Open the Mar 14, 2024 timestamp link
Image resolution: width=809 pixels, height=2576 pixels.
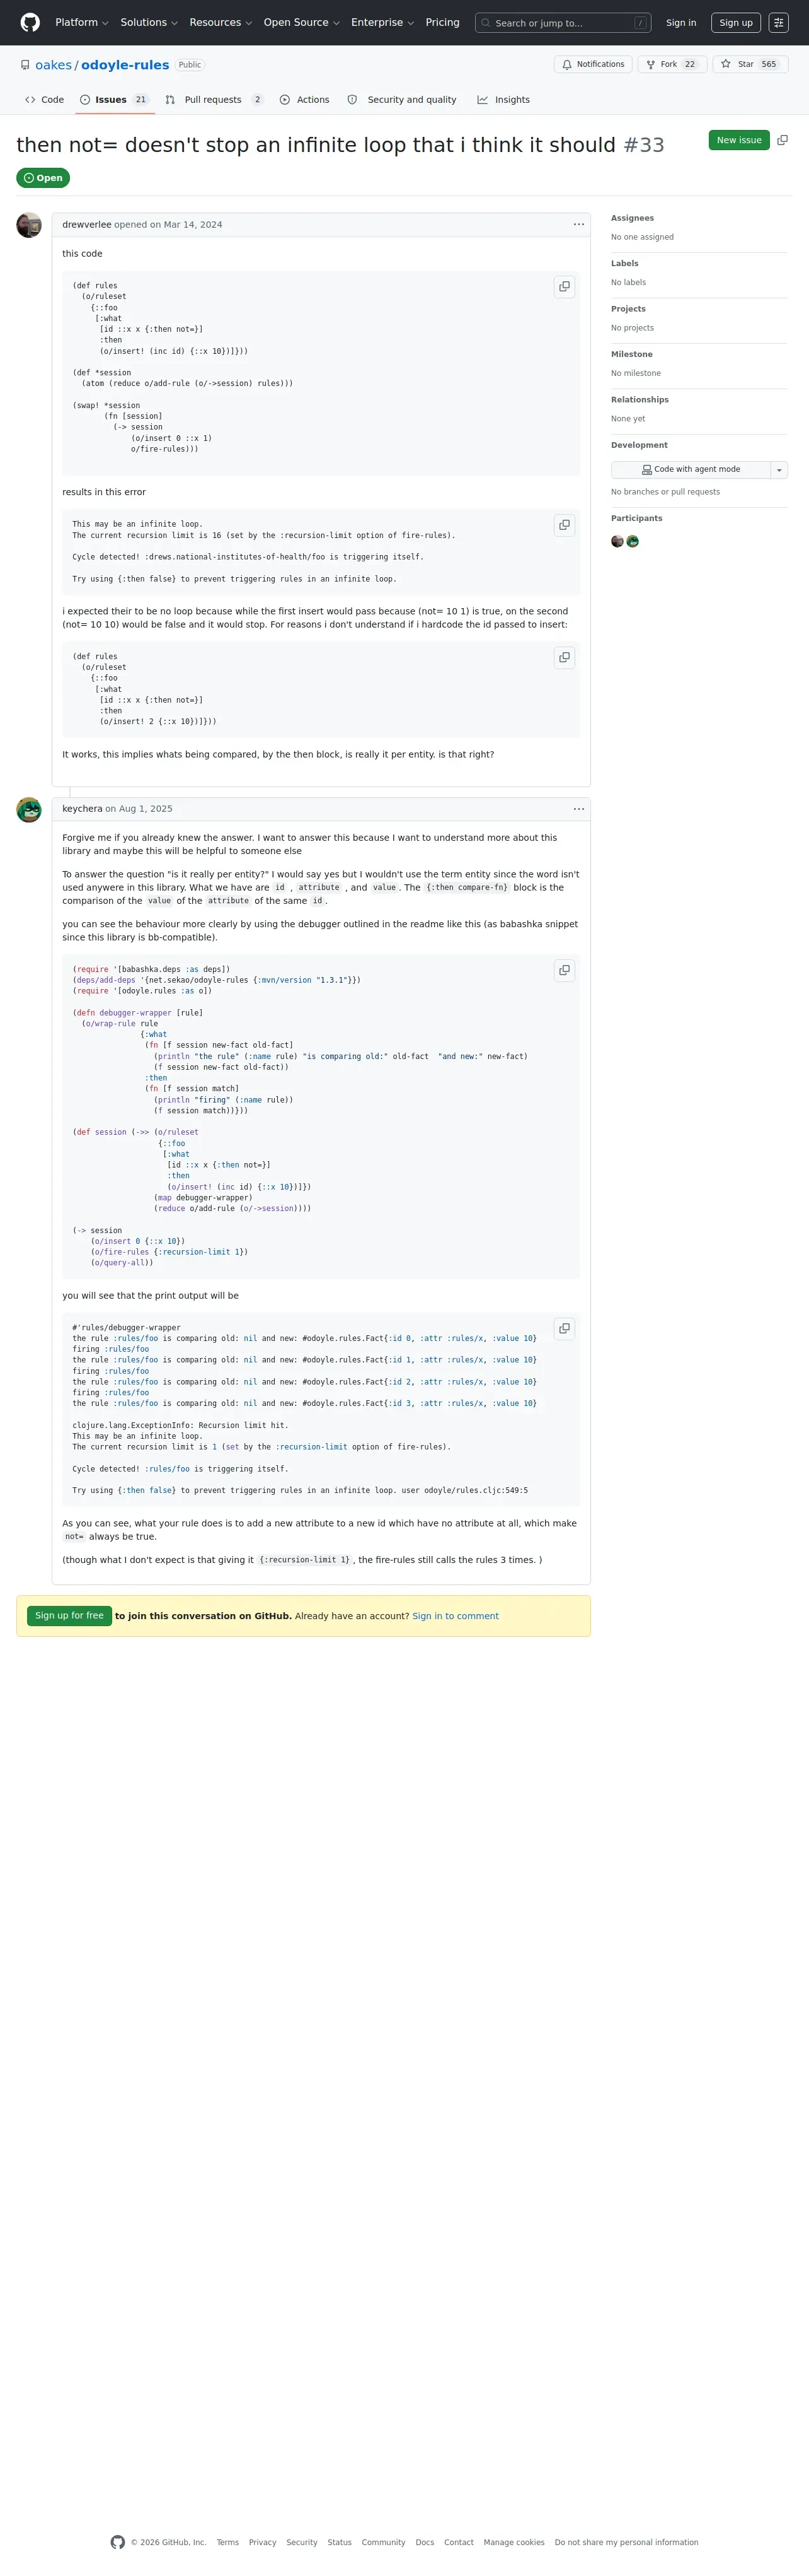(x=193, y=225)
